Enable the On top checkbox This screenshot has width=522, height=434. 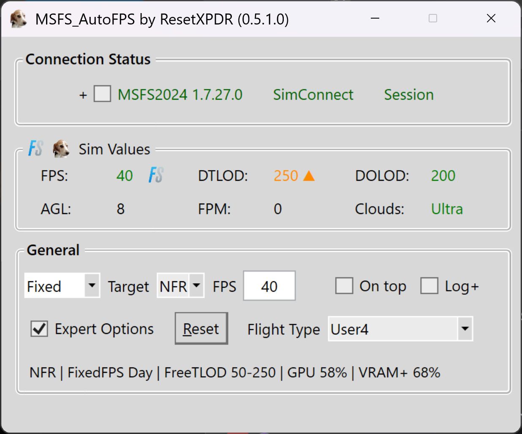[x=344, y=286]
